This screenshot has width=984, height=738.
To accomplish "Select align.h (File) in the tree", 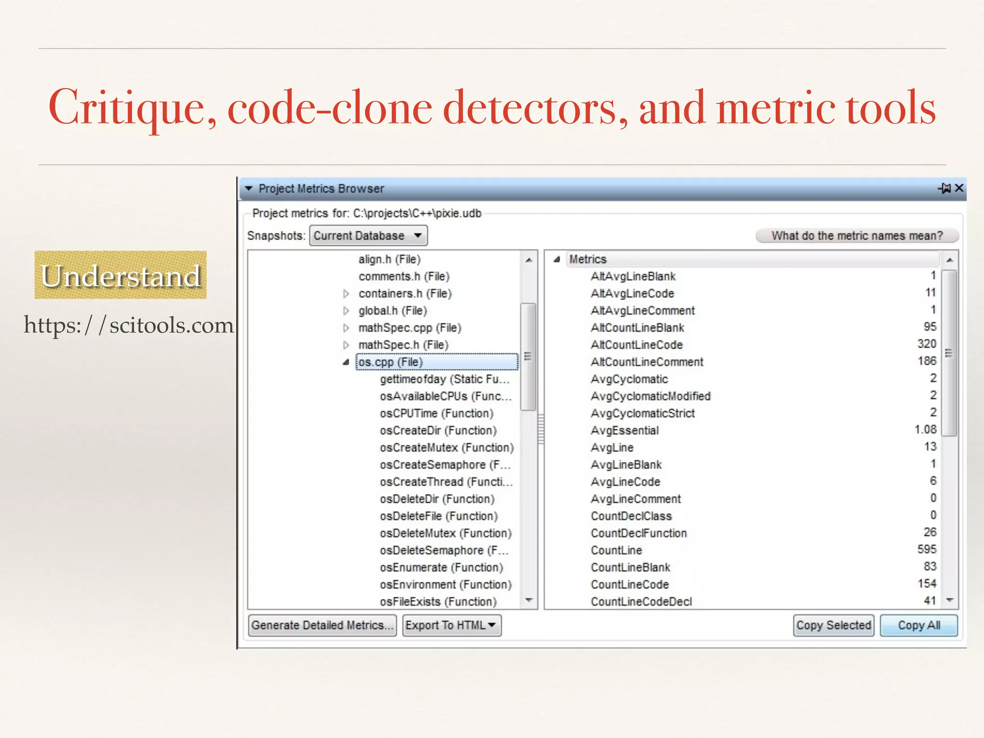I will 390,259.
